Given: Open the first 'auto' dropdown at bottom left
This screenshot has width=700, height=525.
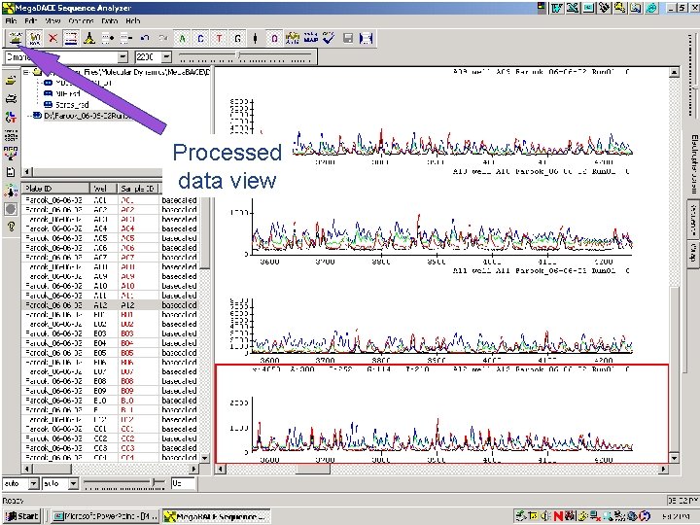Looking at the screenshot, I should click(33, 483).
